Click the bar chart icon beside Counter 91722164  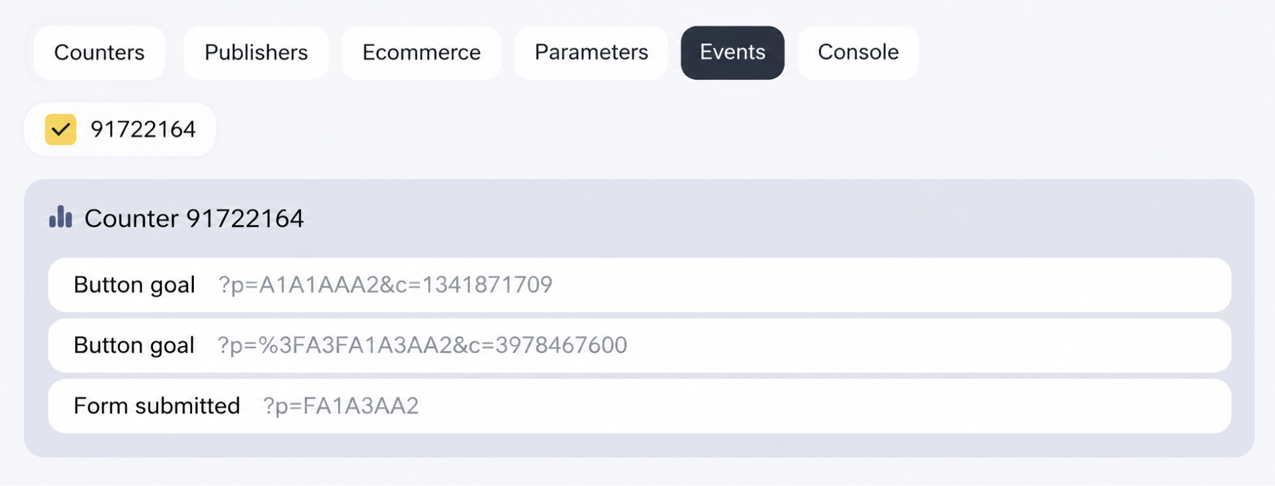[61, 217]
